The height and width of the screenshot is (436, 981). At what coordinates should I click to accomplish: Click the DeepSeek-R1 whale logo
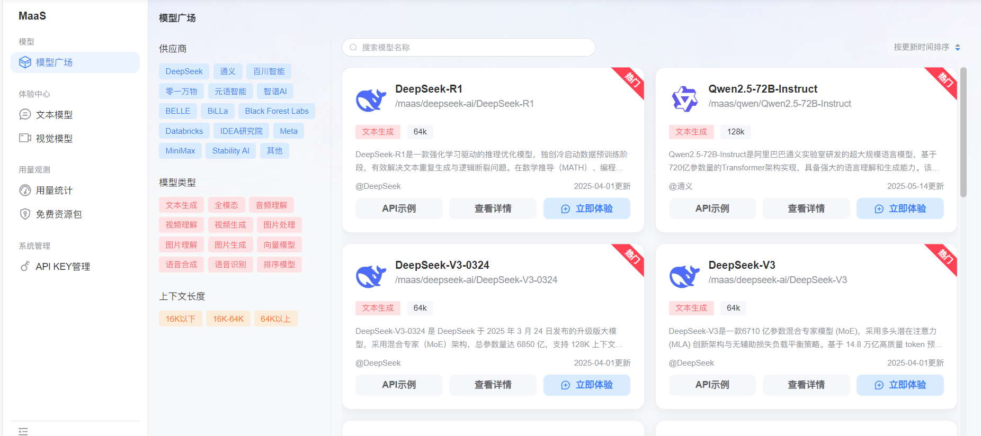tap(371, 99)
